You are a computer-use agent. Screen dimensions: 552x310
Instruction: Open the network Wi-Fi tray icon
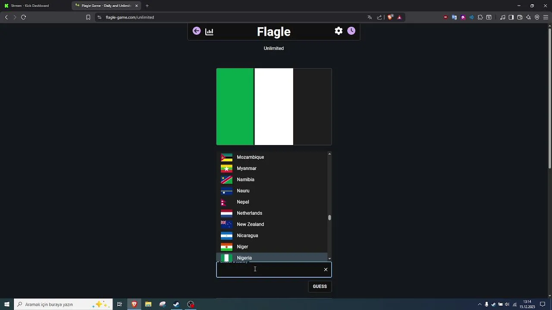click(x=514, y=304)
